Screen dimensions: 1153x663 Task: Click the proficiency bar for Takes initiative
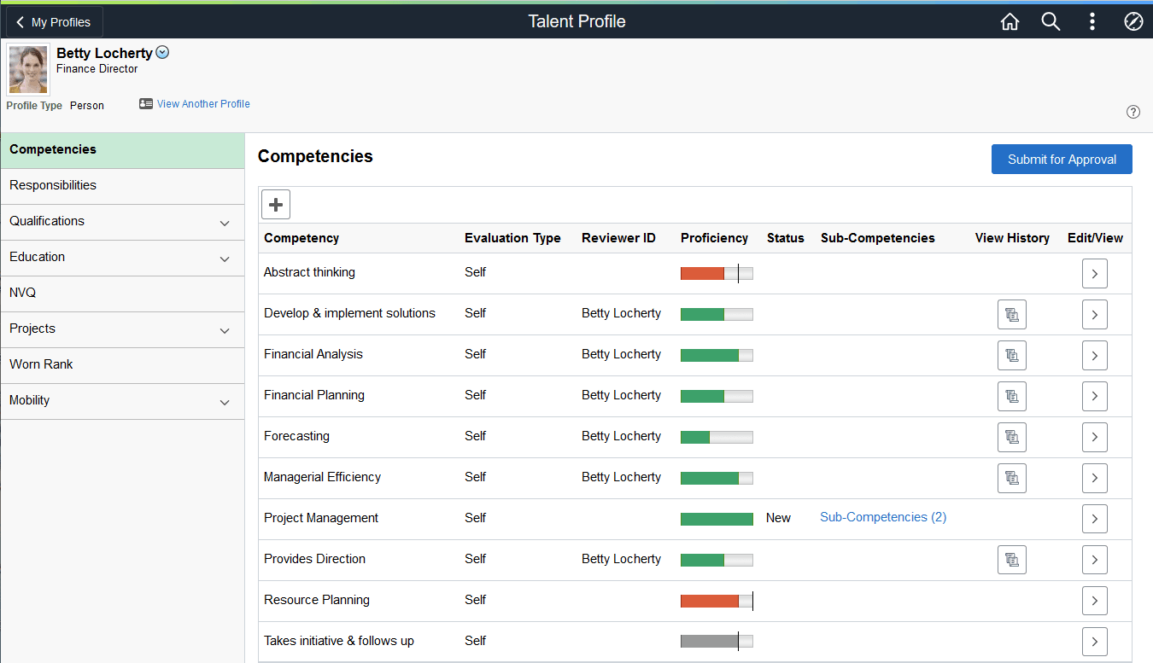(716, 641)
